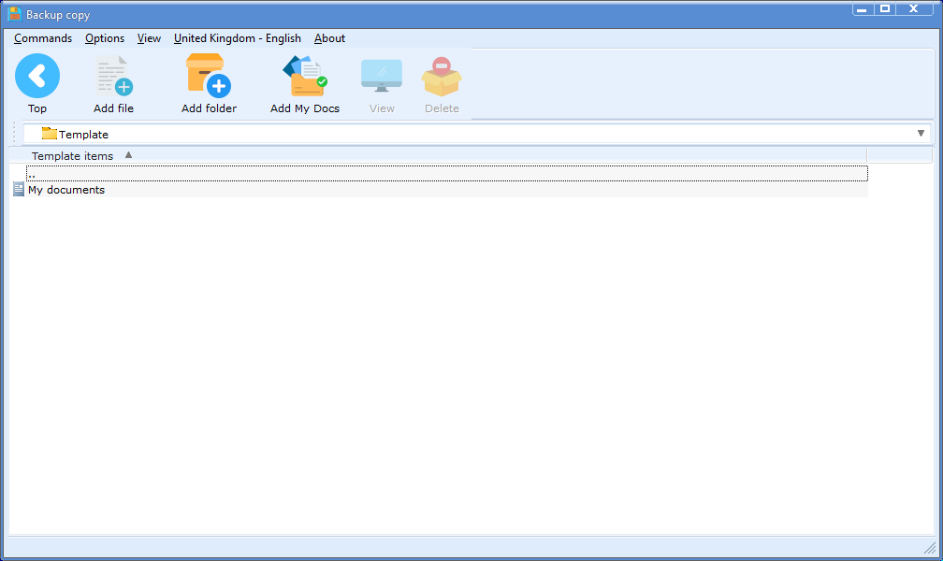The width and height of the screenshot is (943, 561).
Task: Click the Delete box icon
Action: [x=442, y=77]
